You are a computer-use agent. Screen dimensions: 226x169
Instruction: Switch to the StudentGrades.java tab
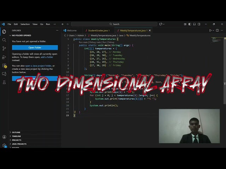tap(99, 31)
